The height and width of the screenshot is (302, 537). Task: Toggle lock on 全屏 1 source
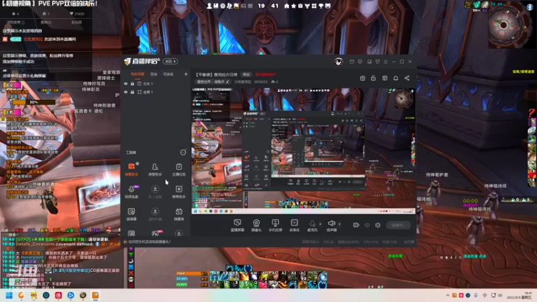tap(132, 92)
